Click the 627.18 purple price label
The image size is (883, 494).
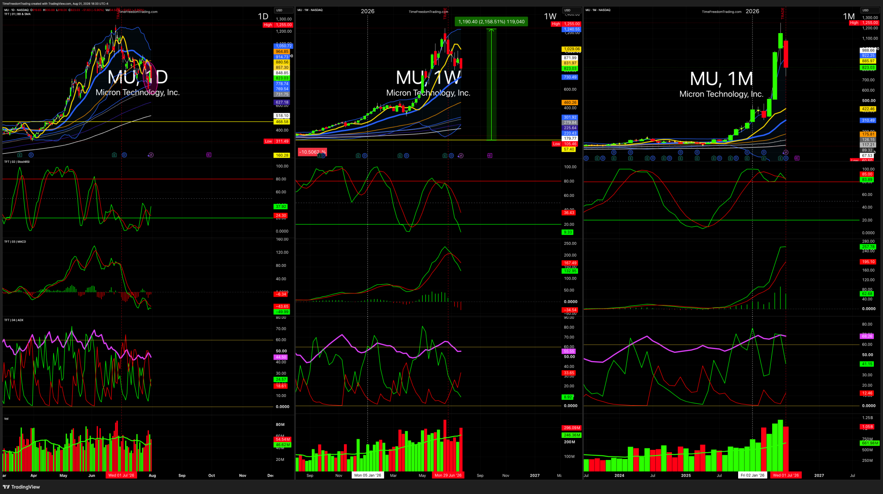point(282,103)
